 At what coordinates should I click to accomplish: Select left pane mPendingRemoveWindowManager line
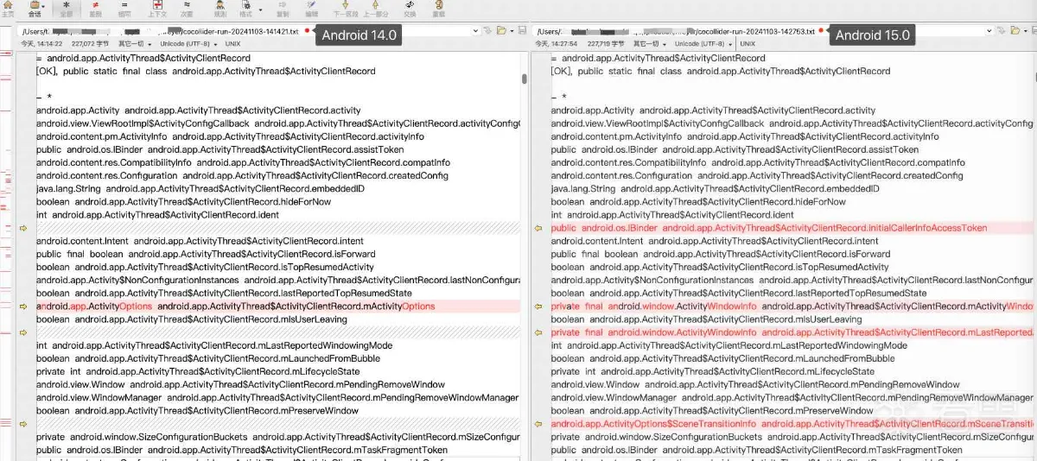(x=277, y=398)
